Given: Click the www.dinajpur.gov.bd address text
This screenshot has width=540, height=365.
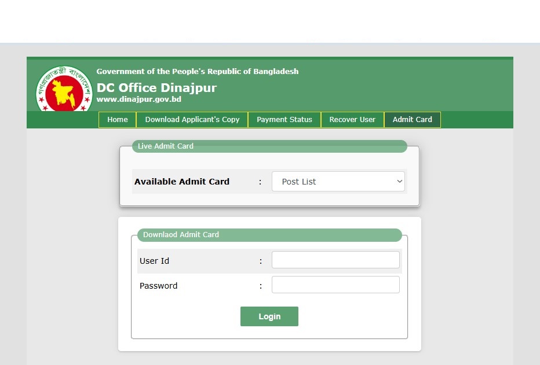Looking at the screenshot, I should (x=139, y=99).
